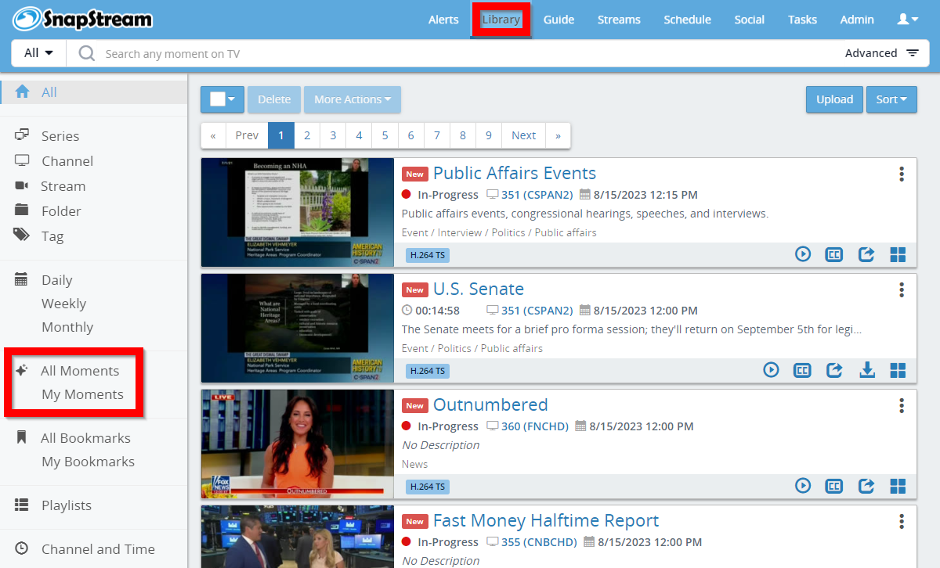Open options menu for Outnumbered

point(902,405)
